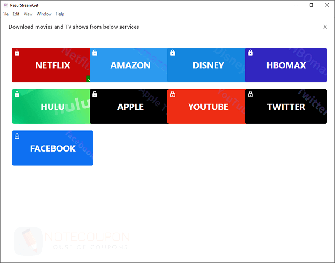Screen dimensions: 335x263
Task: Click the open lock icon on the Twitter tile
Action: [250, 94]
